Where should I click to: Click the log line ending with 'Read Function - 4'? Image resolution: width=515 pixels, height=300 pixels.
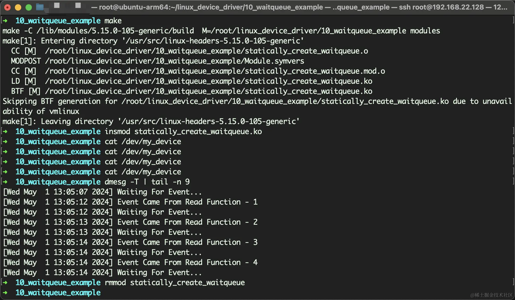[x=130, y=262]
